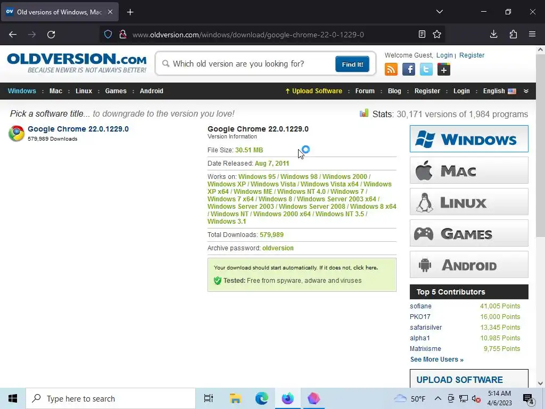Select the English language option
545x409 pixels.
(x=499, y=91)
